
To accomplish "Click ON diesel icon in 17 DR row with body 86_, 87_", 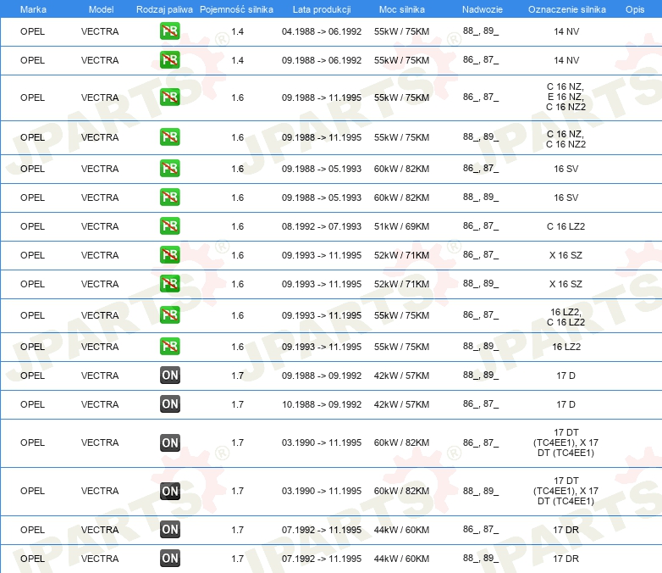I will 169,530.
